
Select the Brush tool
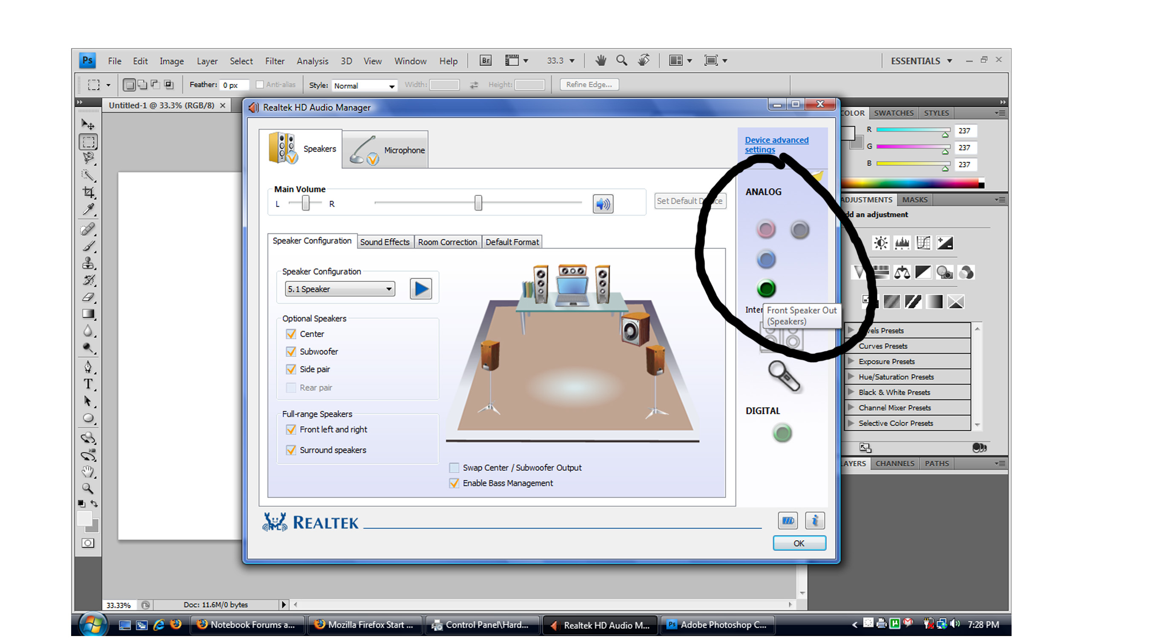pyautogui.click(x=88, y=246)
